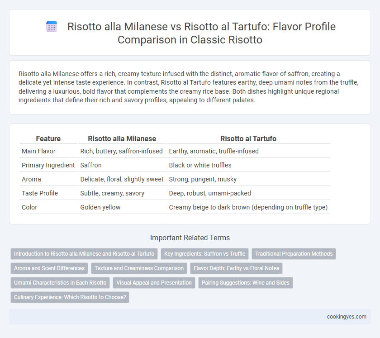Select the 'Delicate, floral, slightly sweet' cell
The width and height of the screenshot is (380, 338).
click(x=122, y=180)
